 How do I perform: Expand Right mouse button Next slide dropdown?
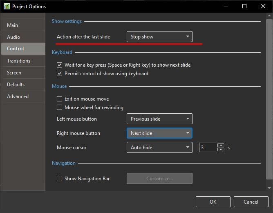(159, 133)
